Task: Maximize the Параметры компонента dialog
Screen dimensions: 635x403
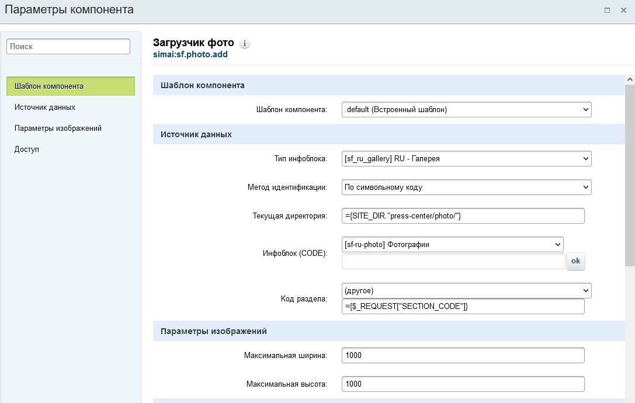Action: coord(608,10)
